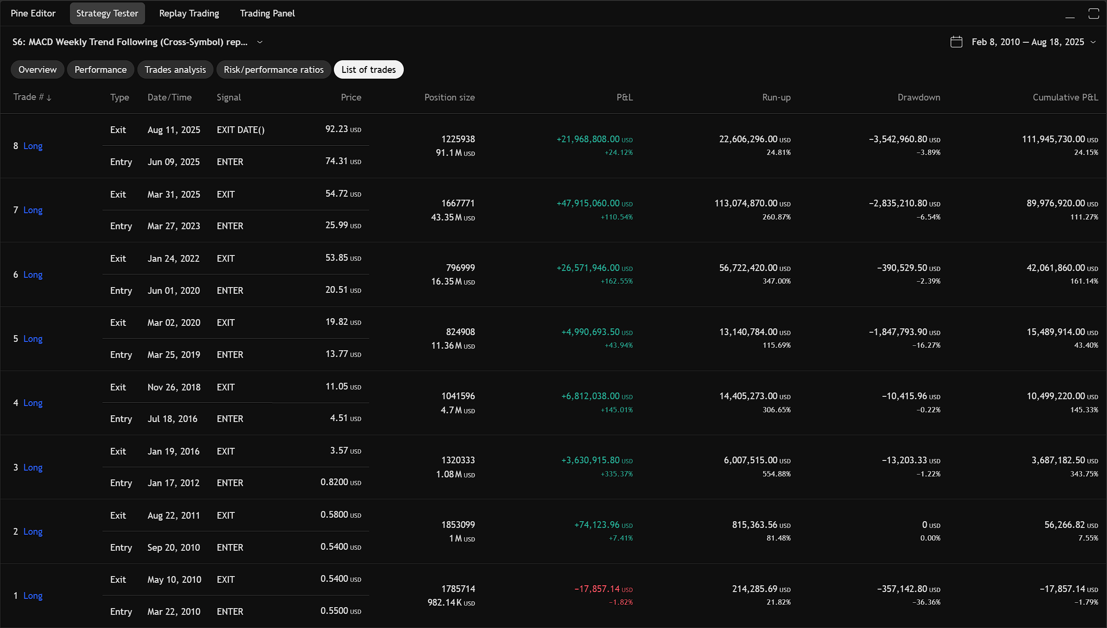This screenshot has width=1107, height=628.
Task: Click the Trade # sort arrow
Action: pyautogui.click(x=49, y=98)
